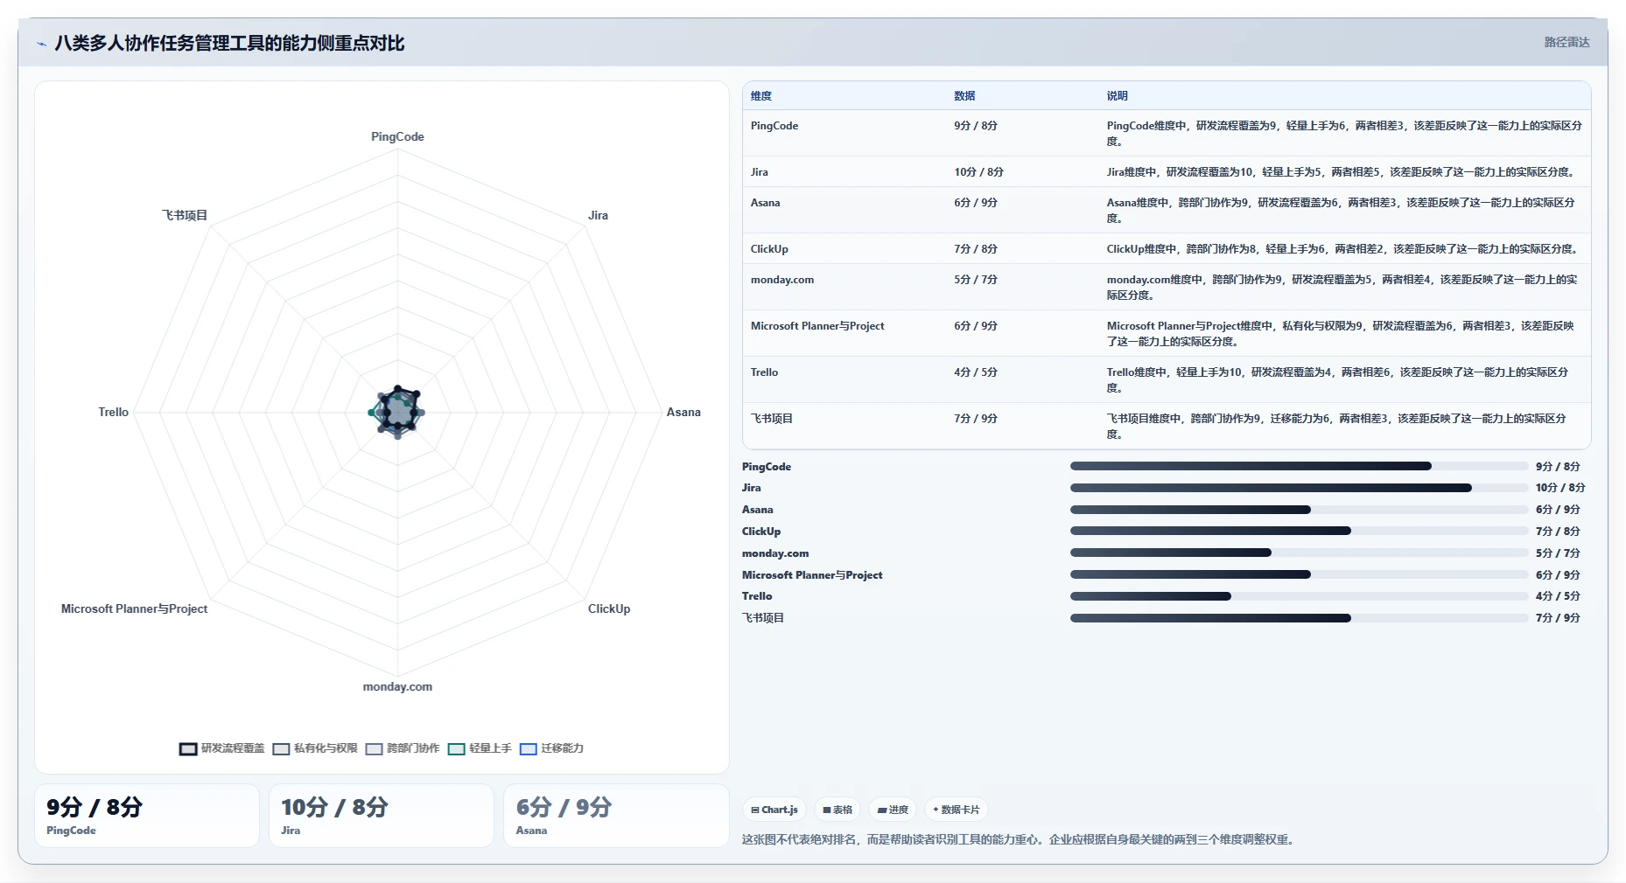Click the ClickUp progress bar

click(1299, 532)
